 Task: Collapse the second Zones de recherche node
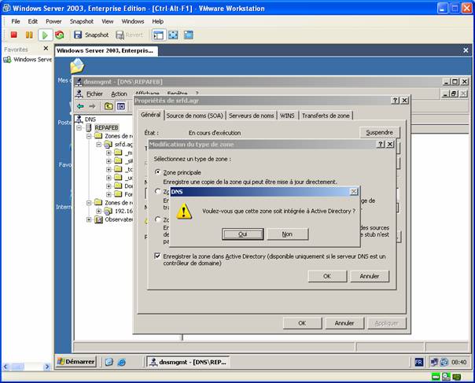point(89,202)
